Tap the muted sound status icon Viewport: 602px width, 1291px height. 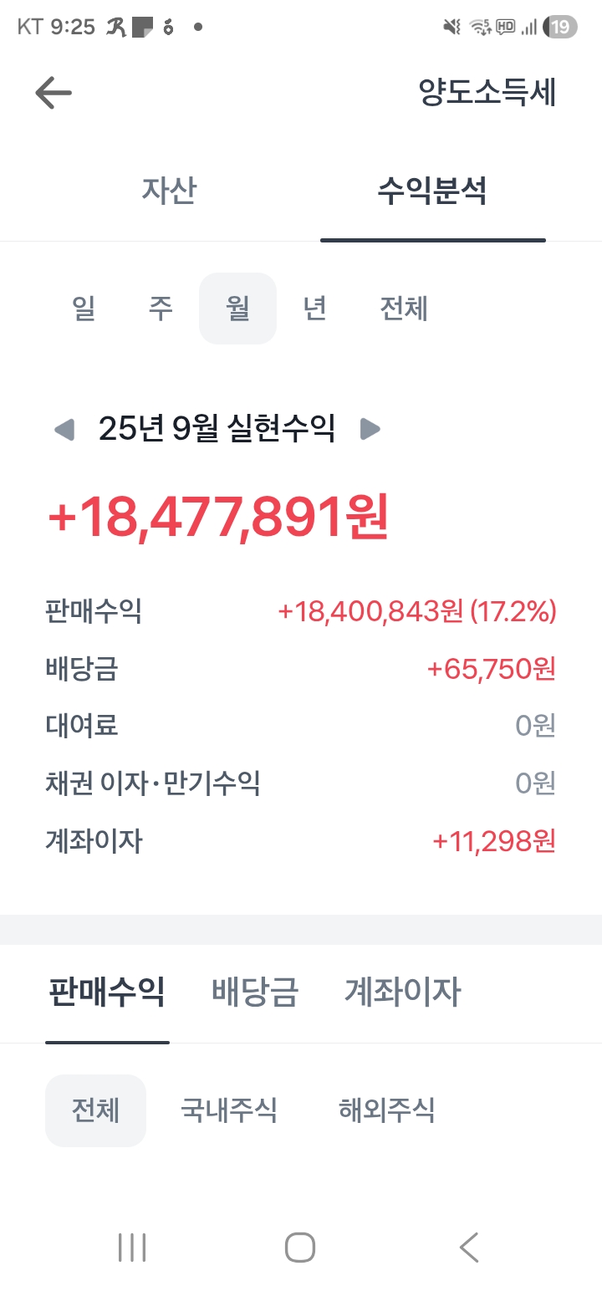point(451,27)
